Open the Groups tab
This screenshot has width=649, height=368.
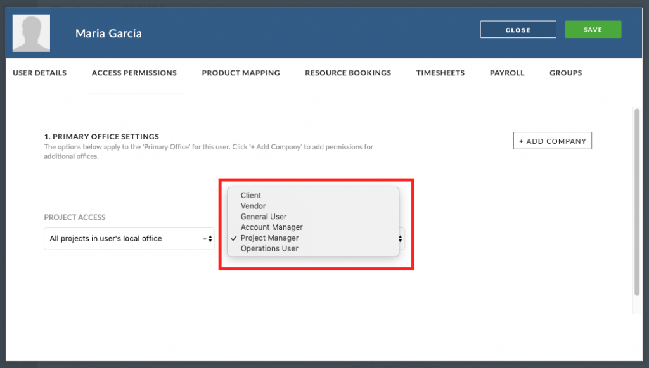coord(566,73)
